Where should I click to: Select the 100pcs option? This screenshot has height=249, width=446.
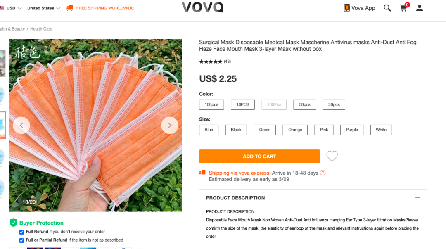click(x=211, y=104)
